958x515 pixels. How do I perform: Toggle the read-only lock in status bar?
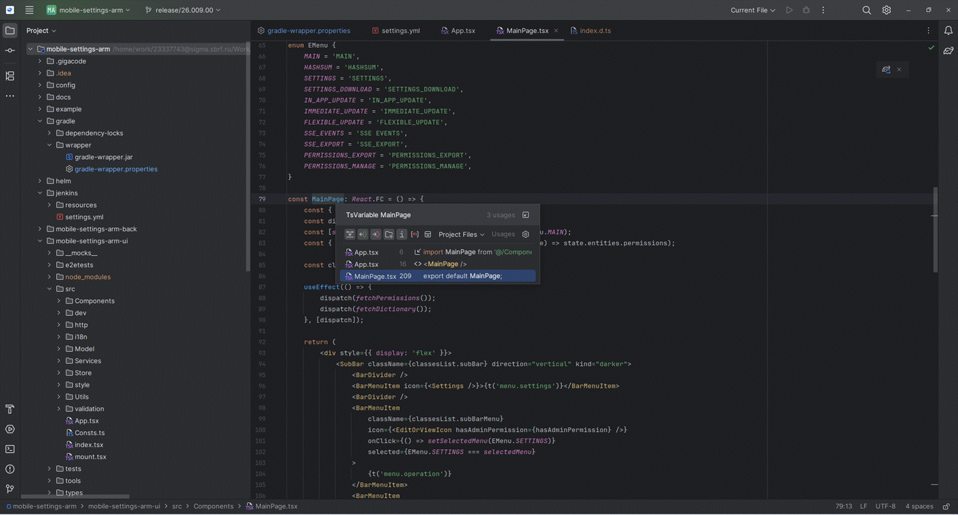(x=946, y=506)
